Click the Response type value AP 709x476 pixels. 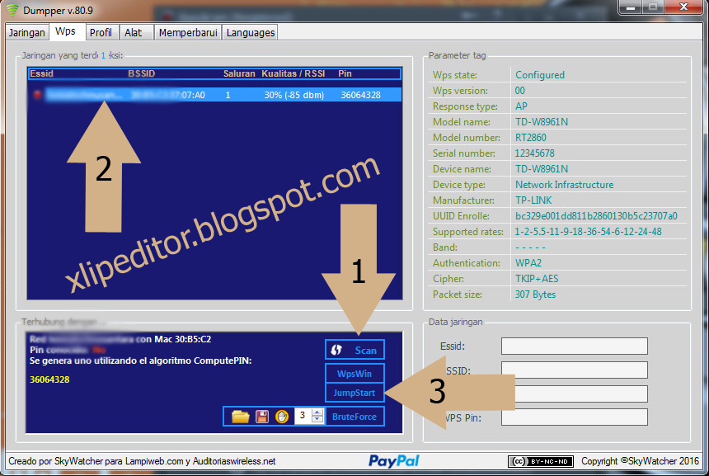(521, 106)
